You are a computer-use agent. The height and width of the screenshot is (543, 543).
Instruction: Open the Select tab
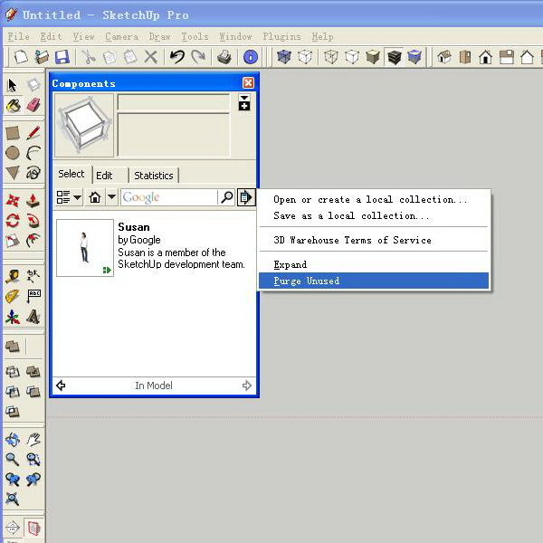(x=71, y=174)
